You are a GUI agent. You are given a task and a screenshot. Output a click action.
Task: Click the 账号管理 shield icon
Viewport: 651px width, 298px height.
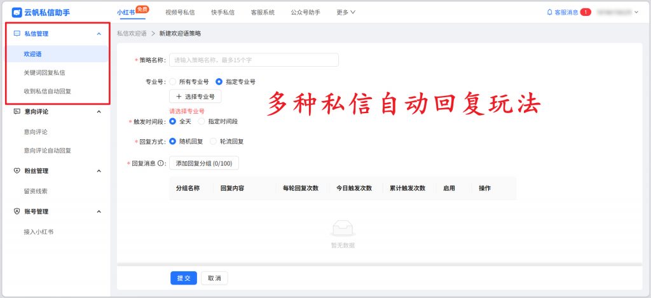(17, 211)
